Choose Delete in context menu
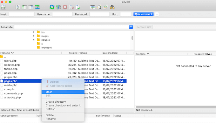 point(63,115)
